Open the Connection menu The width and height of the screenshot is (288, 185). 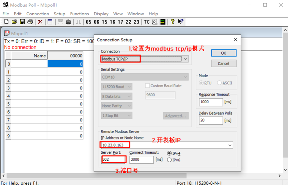(x=38, y=14)
